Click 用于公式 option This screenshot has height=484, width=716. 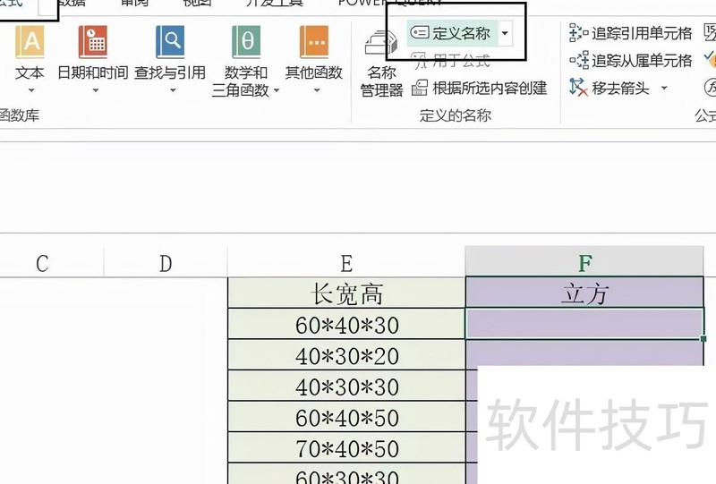[451, 61]
